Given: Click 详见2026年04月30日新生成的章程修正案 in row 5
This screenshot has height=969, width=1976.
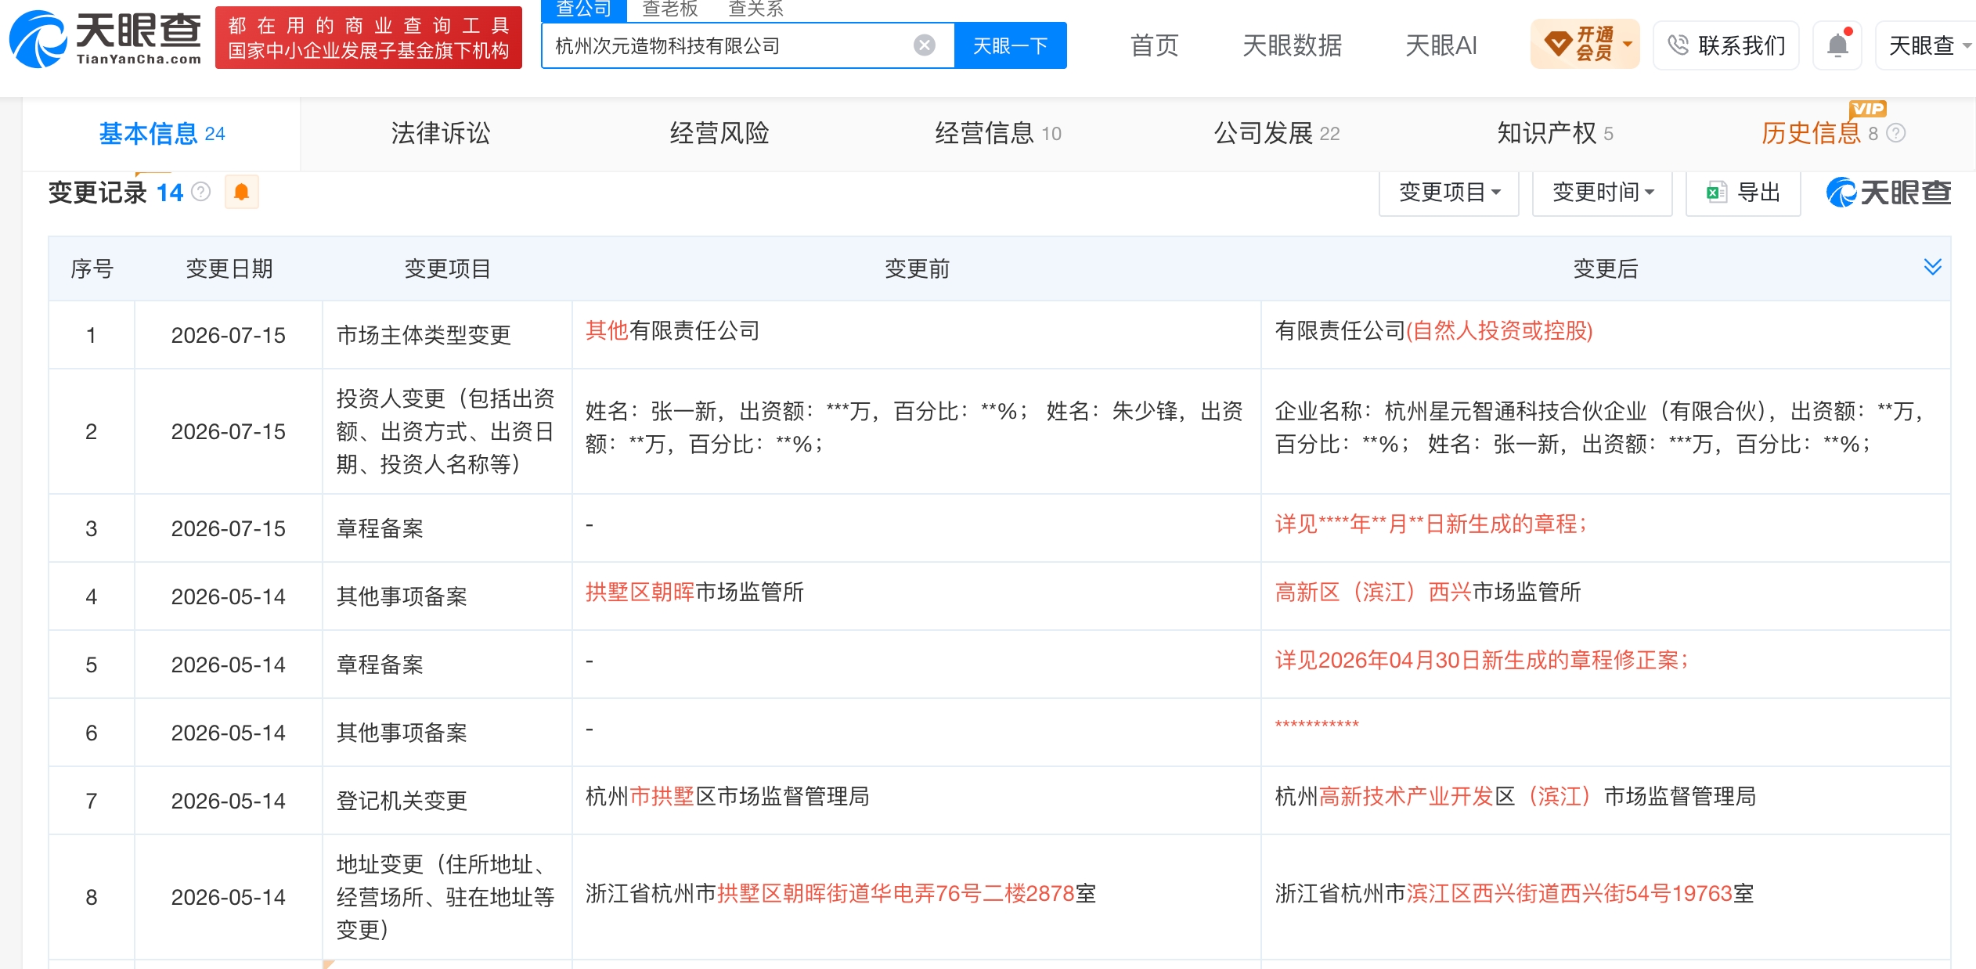Looking at the screenshot, I should pyautogui.click(x=1481, y=661).
